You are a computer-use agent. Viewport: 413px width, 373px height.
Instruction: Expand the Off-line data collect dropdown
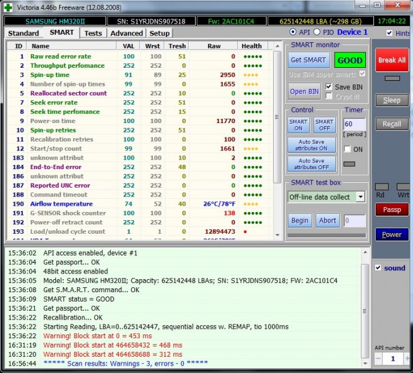[x=360, y=197]
